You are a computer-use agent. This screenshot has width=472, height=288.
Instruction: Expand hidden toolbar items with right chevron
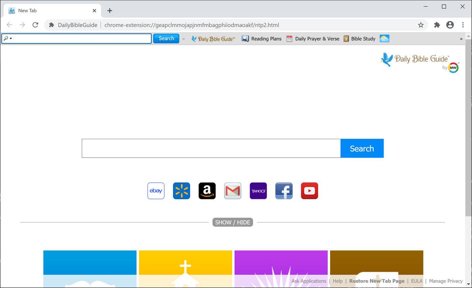point(461,39)
